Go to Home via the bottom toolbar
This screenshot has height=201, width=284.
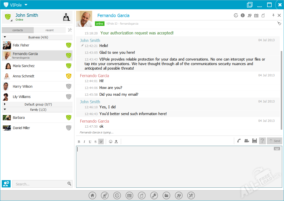92,195
